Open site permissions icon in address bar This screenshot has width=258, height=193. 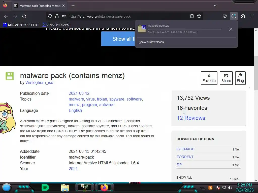coord(64,16)
